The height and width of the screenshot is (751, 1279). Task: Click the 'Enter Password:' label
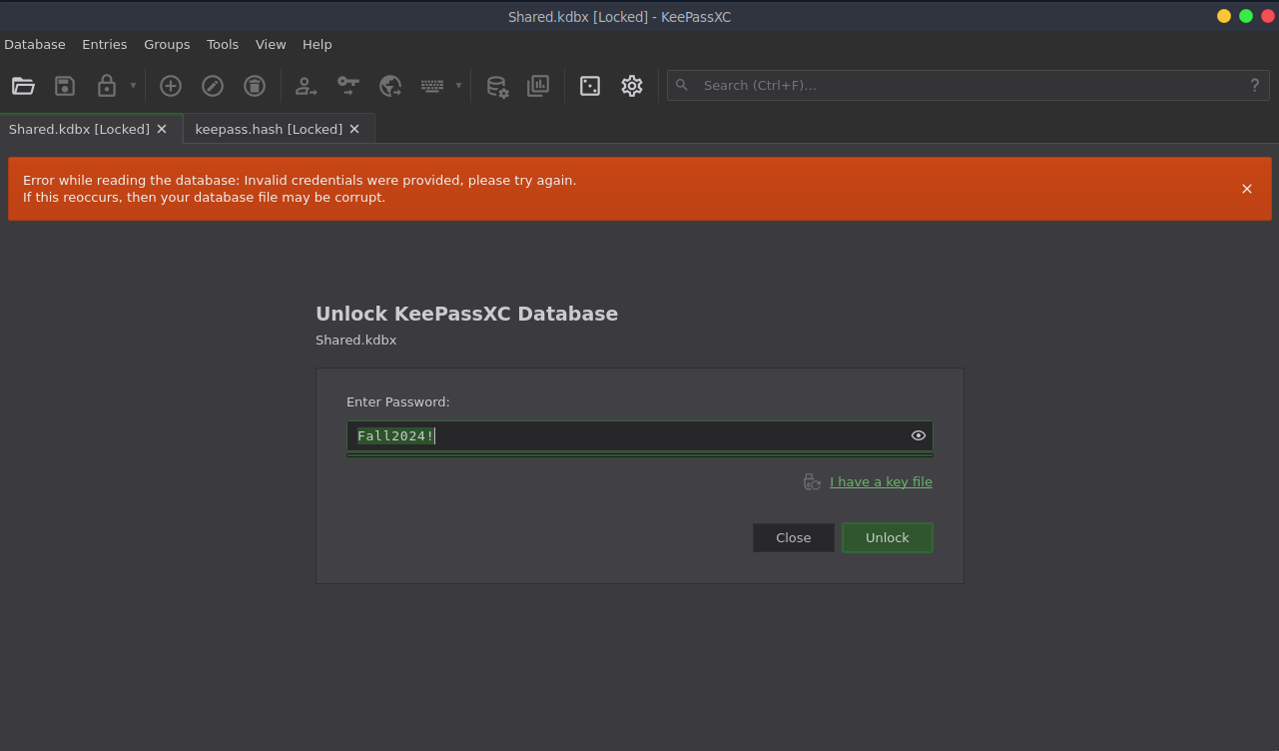[x=398, y=402]
